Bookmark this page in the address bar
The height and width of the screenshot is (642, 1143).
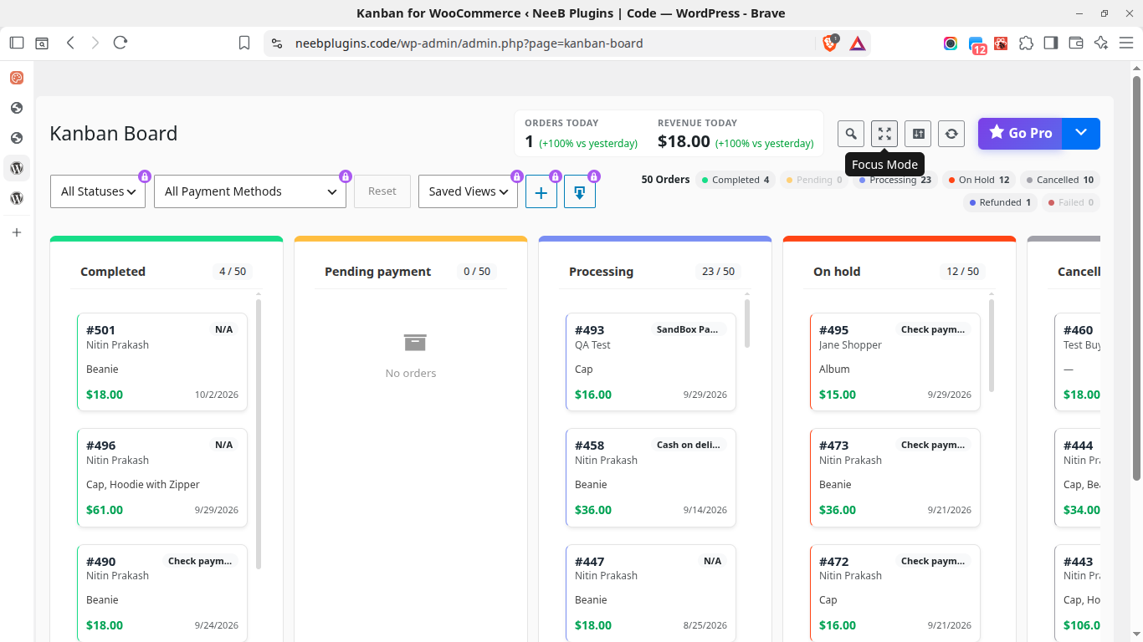coord(244,43)
